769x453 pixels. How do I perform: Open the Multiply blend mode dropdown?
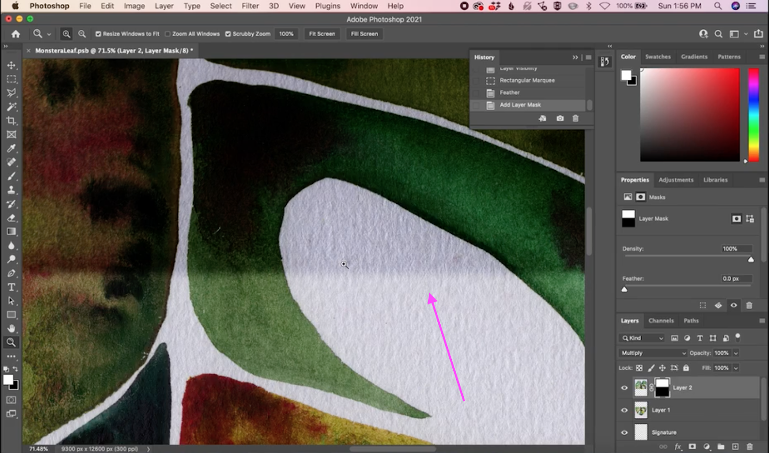652,352
